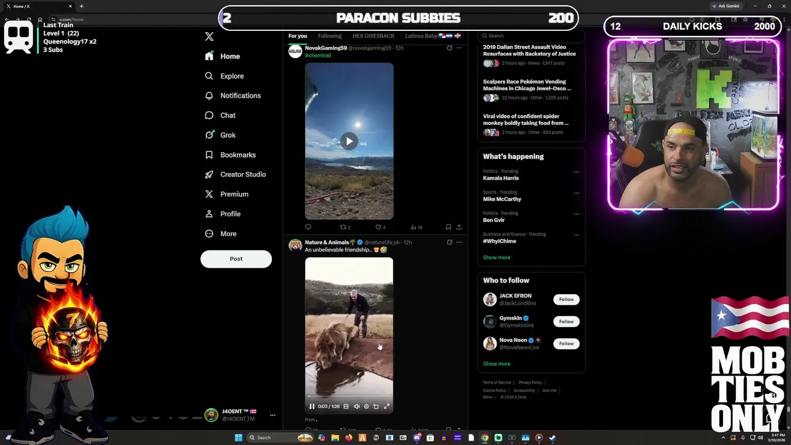Screen dimensions: 791x445
Task: Switch to HEX GIVESBACK tab
Action: click(373, 36)
